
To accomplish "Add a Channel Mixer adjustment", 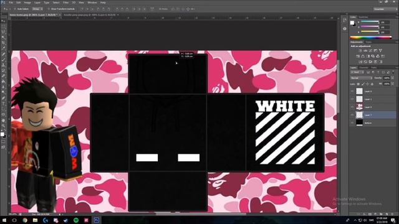I will click(378, 57).
